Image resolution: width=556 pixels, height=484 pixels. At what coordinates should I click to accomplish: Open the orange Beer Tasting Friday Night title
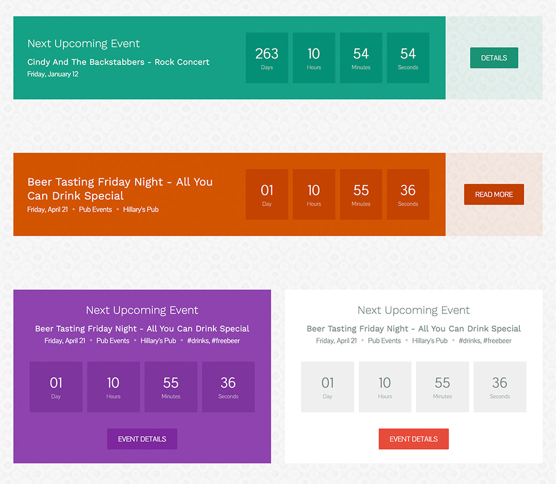[x=120, y=188]
